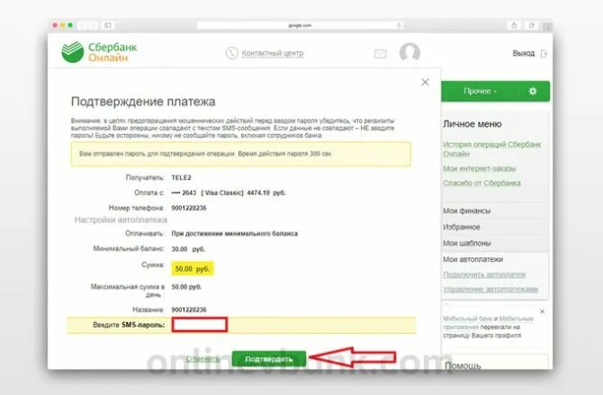Expand Мои финансы section
The image size is (603, 395).
pos(495,211)
